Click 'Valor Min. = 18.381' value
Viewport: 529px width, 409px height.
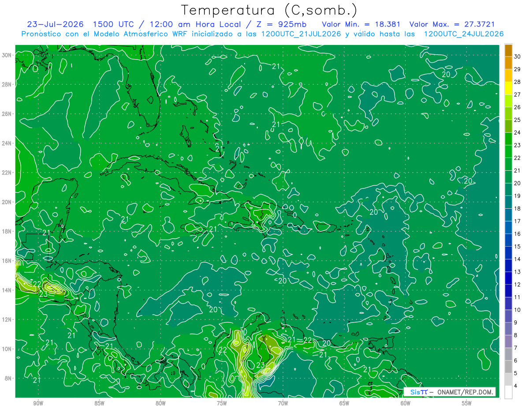click(x=361, y=24)
